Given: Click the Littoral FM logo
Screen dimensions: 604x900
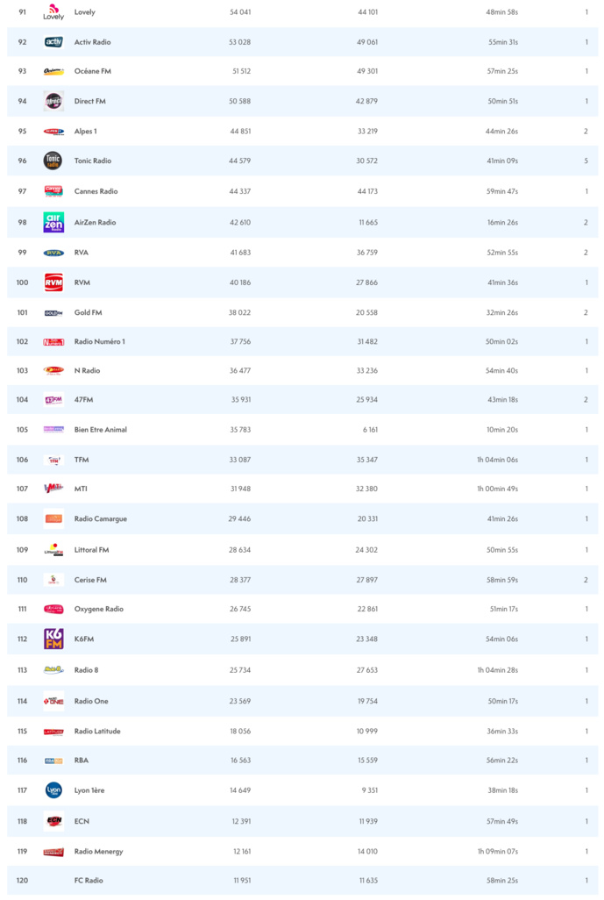Looking at the screenshot, I should pyautogui.click(x=53, y=550).
